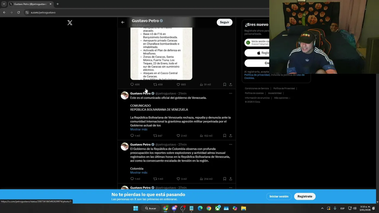Reload the page in the browser toolbar

(x=19, y=12)
